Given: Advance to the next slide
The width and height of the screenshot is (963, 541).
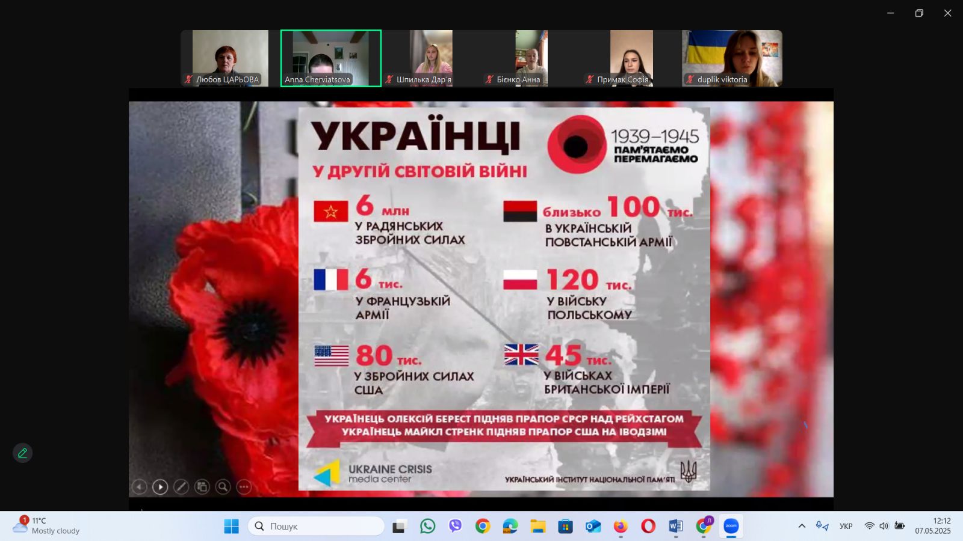Looking at the screenshot, I should [160, 487].
